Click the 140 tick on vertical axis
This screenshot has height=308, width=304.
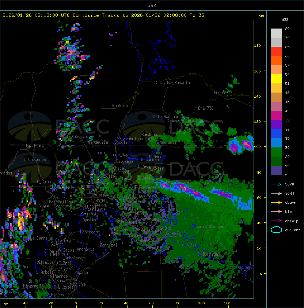[x=257, y=96]
